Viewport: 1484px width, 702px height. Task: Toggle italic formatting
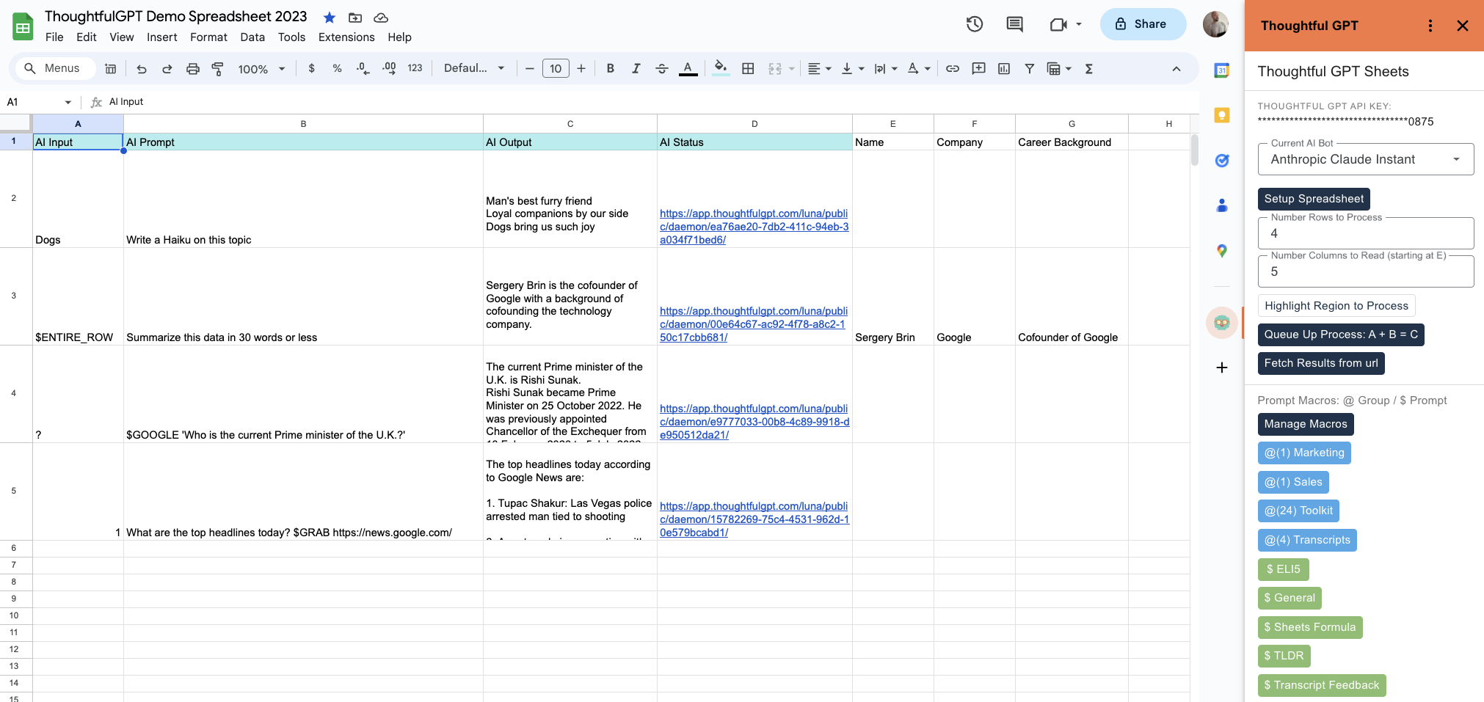[x=636, y=69]
